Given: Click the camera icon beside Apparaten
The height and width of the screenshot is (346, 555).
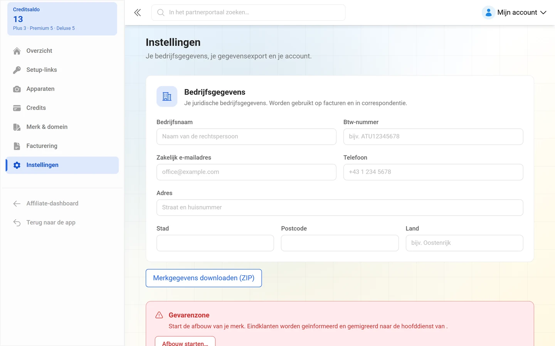Looking at the screenshot, I should tap(17, 89).
